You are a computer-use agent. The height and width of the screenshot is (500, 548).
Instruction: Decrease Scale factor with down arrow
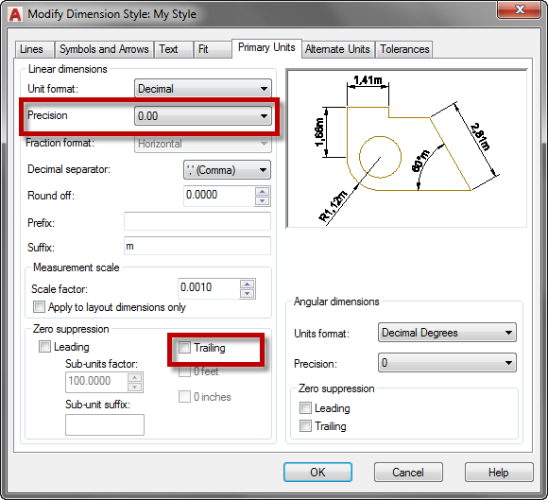coord(248,293)
